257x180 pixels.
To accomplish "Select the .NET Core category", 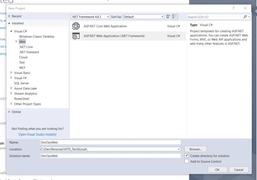I will (x=26, y=47).
